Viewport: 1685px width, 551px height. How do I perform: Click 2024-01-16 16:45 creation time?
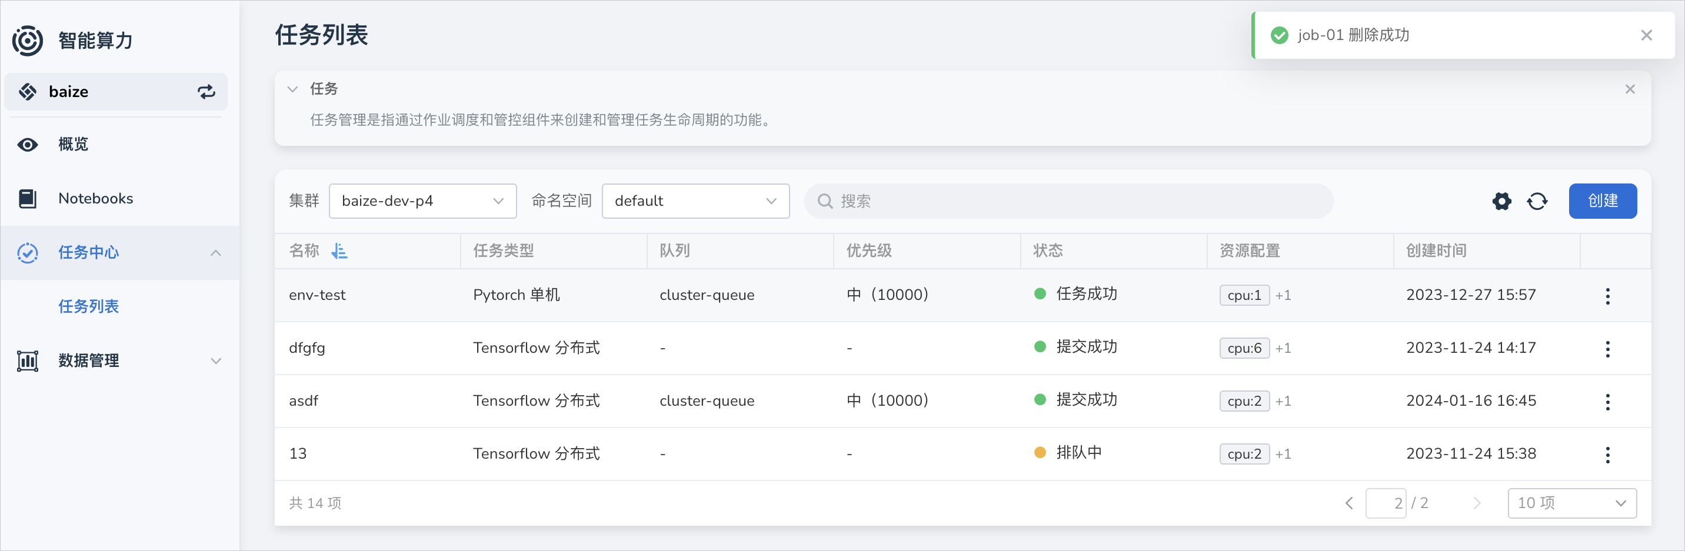pos(1471,401)
